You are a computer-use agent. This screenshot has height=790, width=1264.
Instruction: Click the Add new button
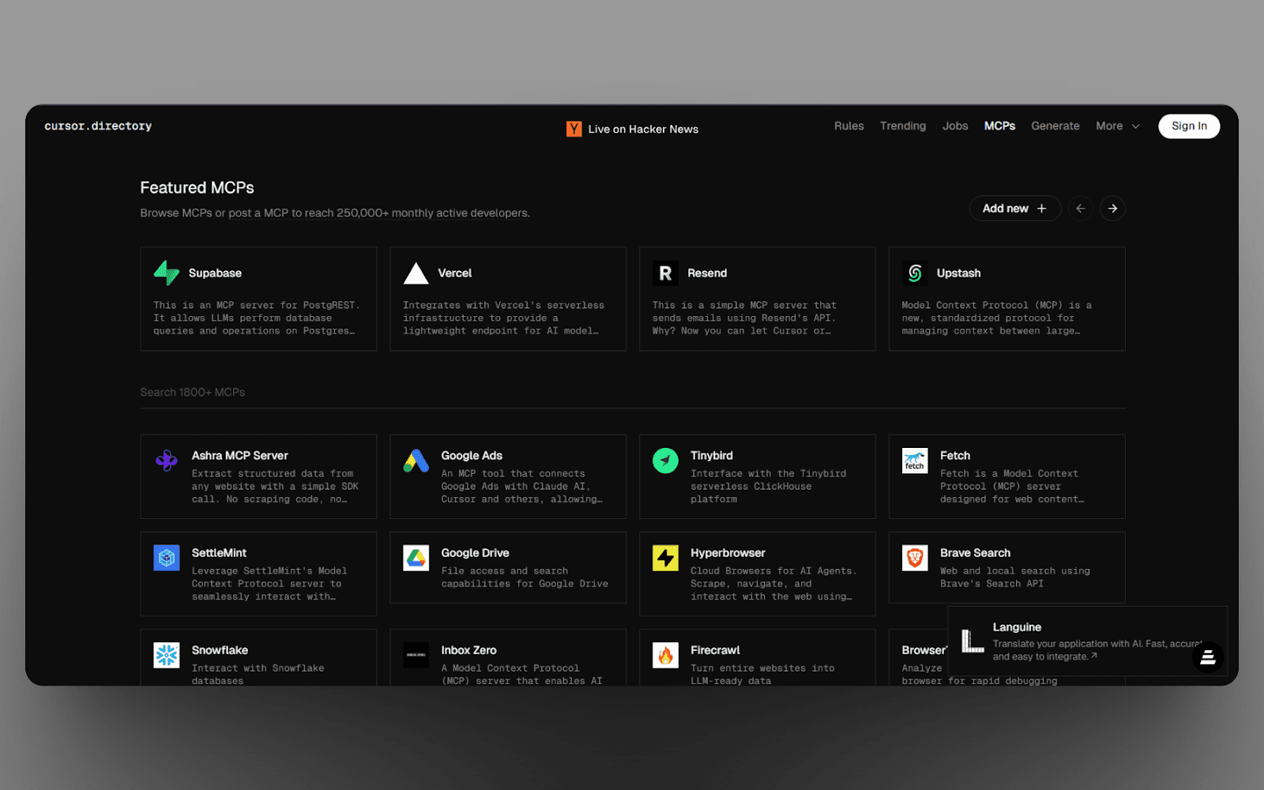point(1014,209)
